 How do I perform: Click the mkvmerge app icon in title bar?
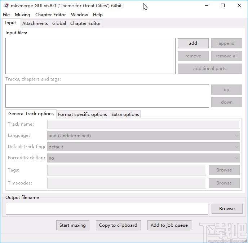[6, 5]
